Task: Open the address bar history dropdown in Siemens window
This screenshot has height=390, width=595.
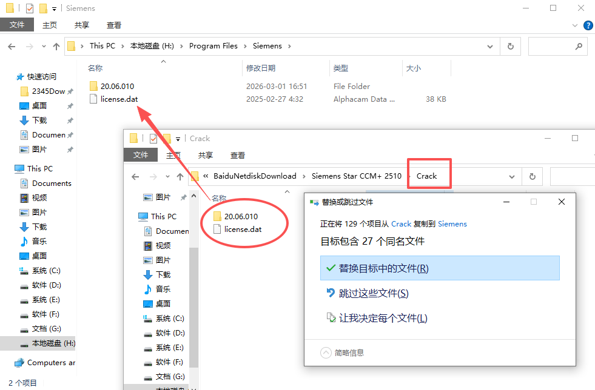Action: tap(491, 46)
